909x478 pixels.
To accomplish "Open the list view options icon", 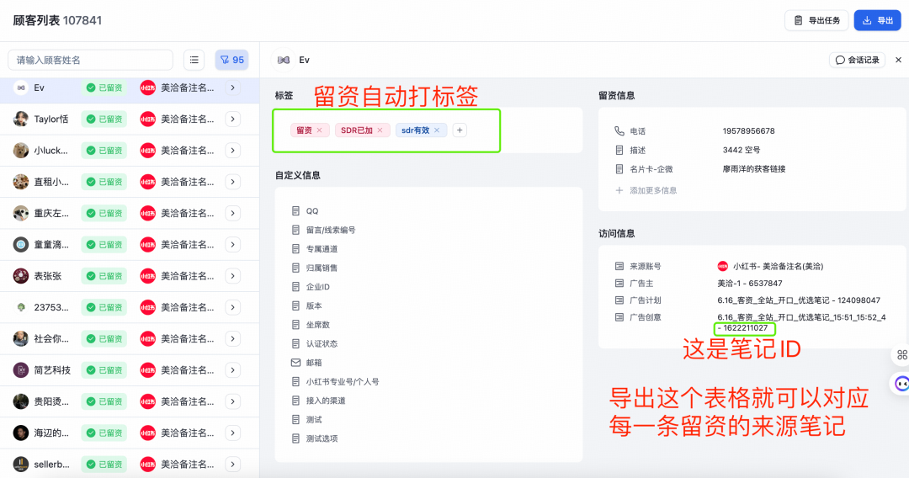I will point(194,60).
